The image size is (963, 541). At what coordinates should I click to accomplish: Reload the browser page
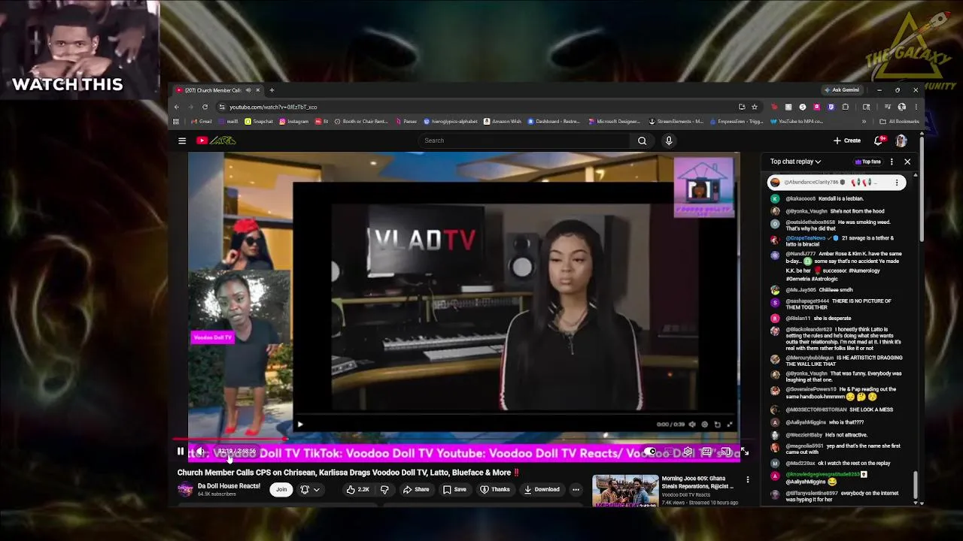(x=205, y=107)
